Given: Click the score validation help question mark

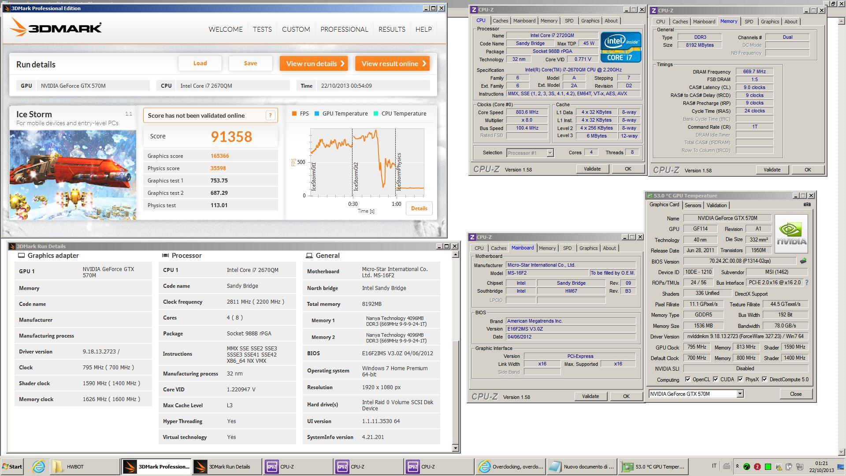Looking at the screenshot, I should 270,115.
